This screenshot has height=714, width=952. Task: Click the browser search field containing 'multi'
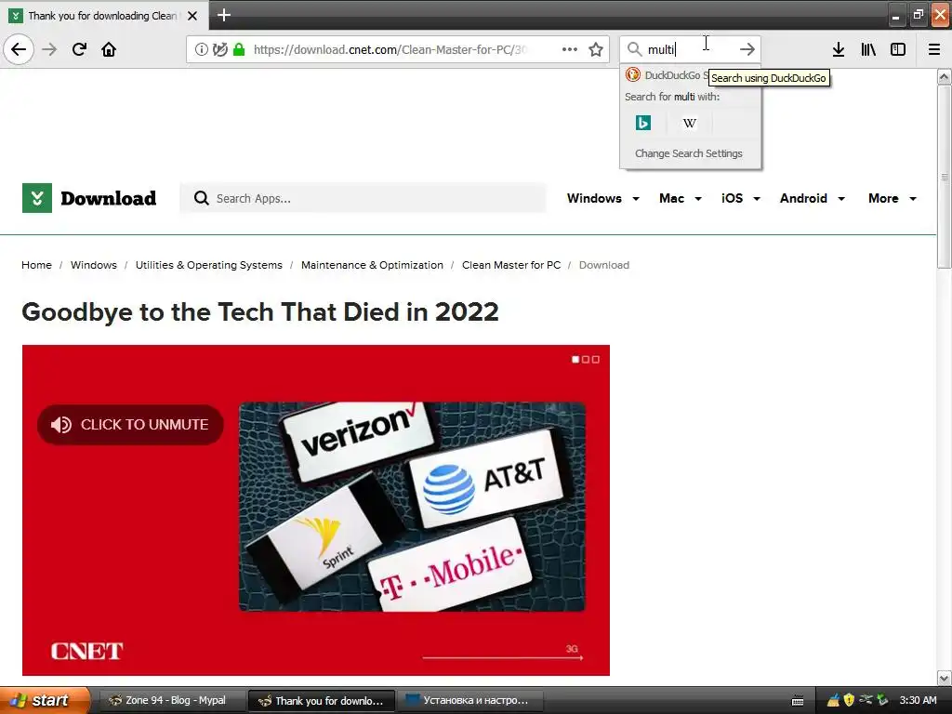tap(690, 49)
